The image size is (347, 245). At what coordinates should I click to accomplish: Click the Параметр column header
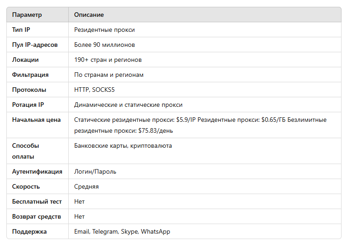27,15
